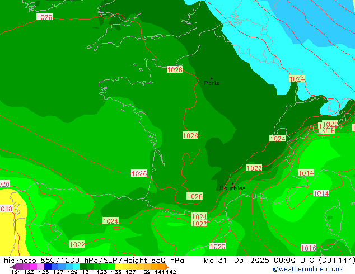Click the 1026 label on Normandy coast

[x=175, y=69]
